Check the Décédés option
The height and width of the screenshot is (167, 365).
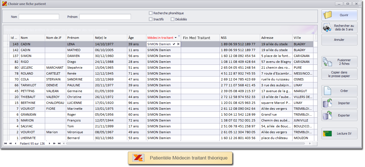(172, 19)
